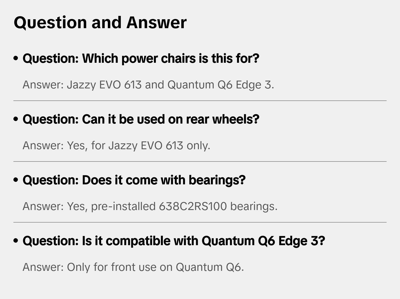The height and width of the screenshot is (299, 400).
Task: Click the bullet before the bearings question
Action: 16,180
